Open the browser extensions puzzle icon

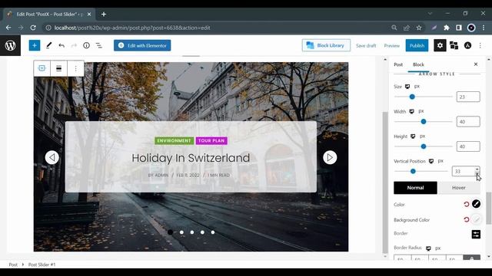point(447,28)
